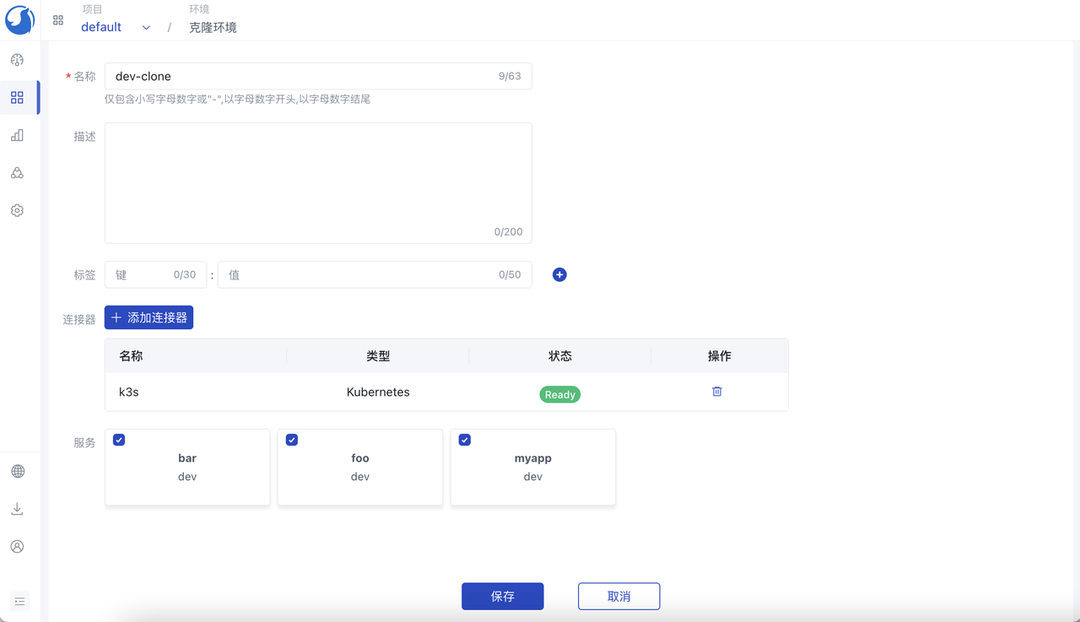Viewport: 1080px width, 622px height.
Task: Focus the 名称 field with dev-clone
Action: [x=318, y=76]
